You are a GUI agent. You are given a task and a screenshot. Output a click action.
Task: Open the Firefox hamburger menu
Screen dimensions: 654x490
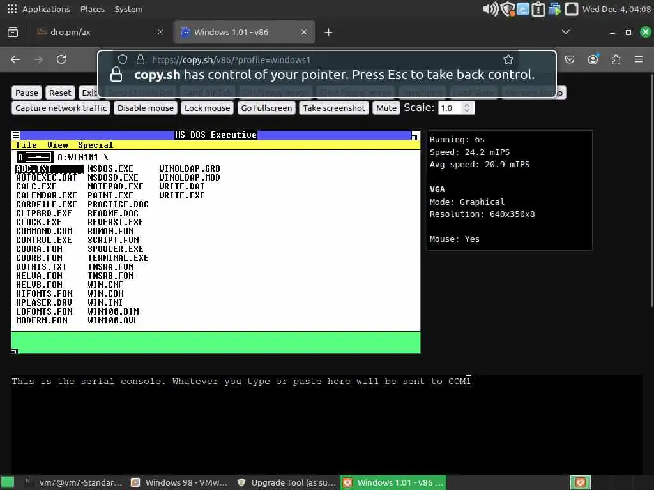[639, 59]
